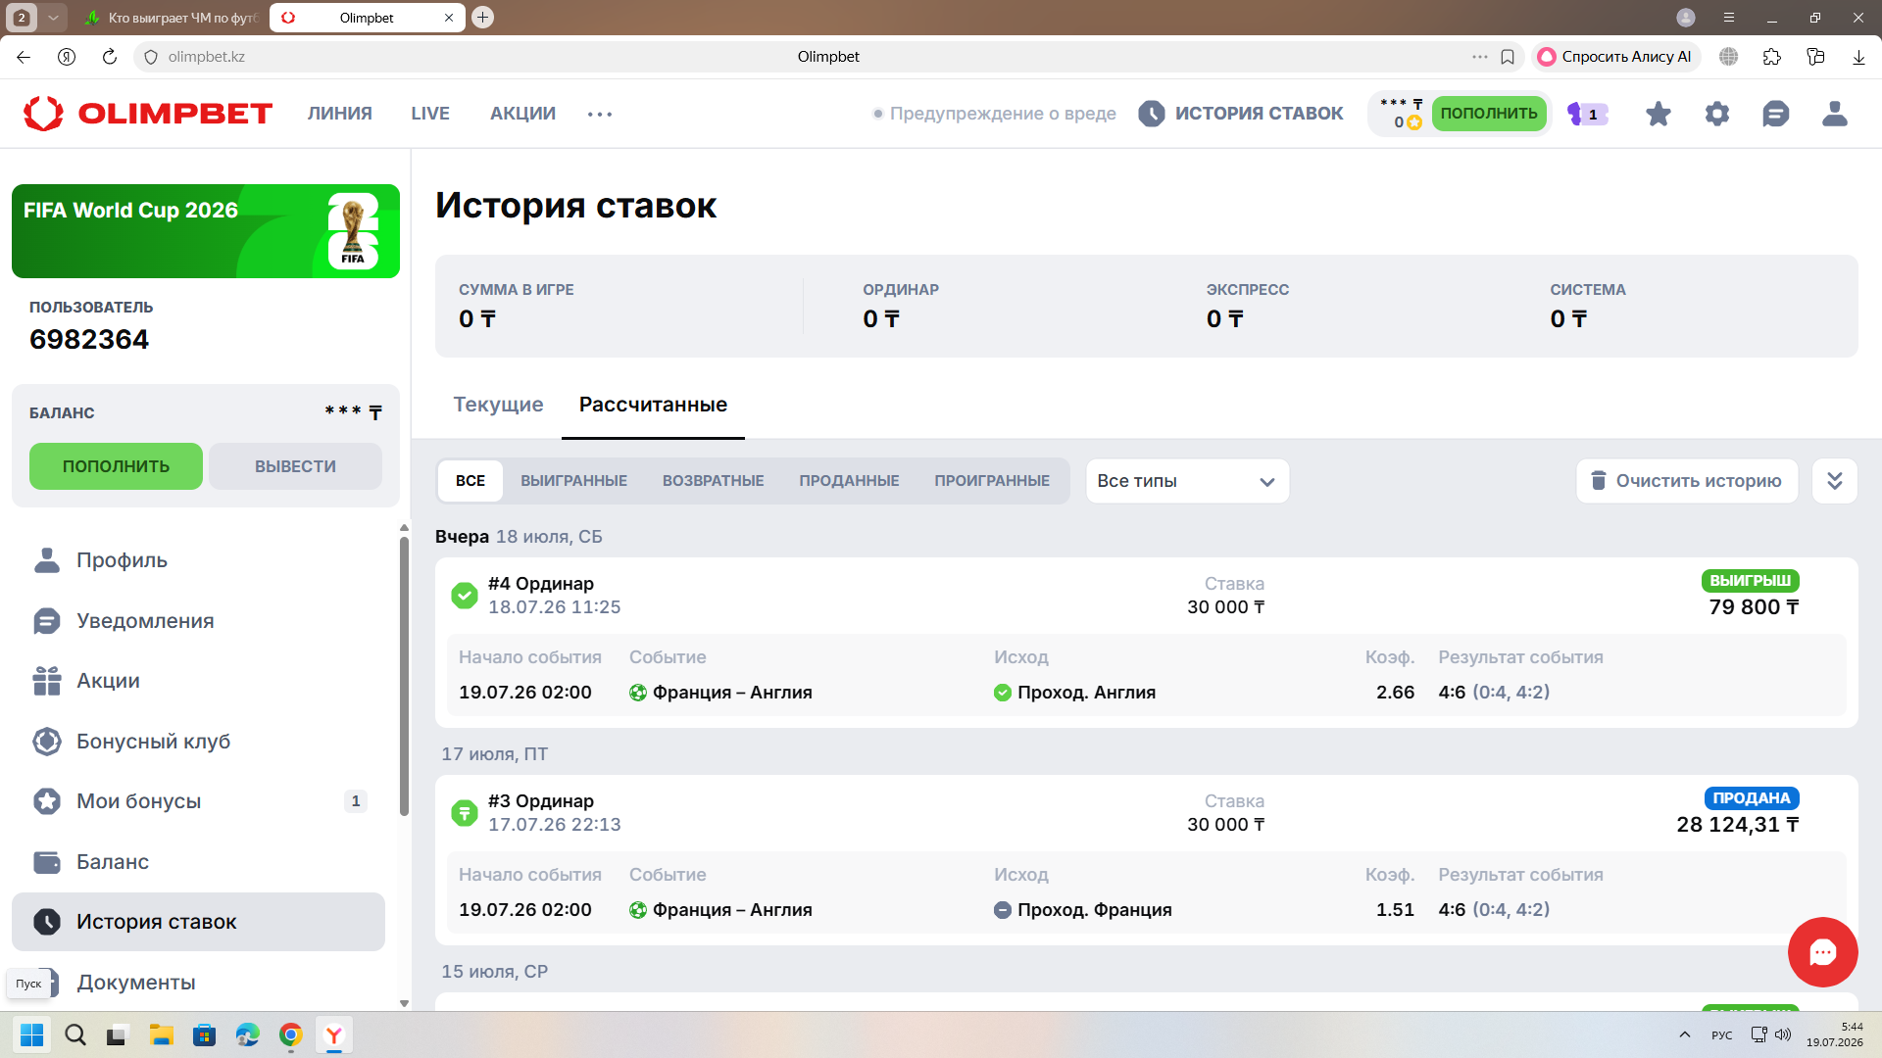Click the trash icon in Очистить историю
Viewport: 1882px width, 1058px height.
(x=1599, y=480)
